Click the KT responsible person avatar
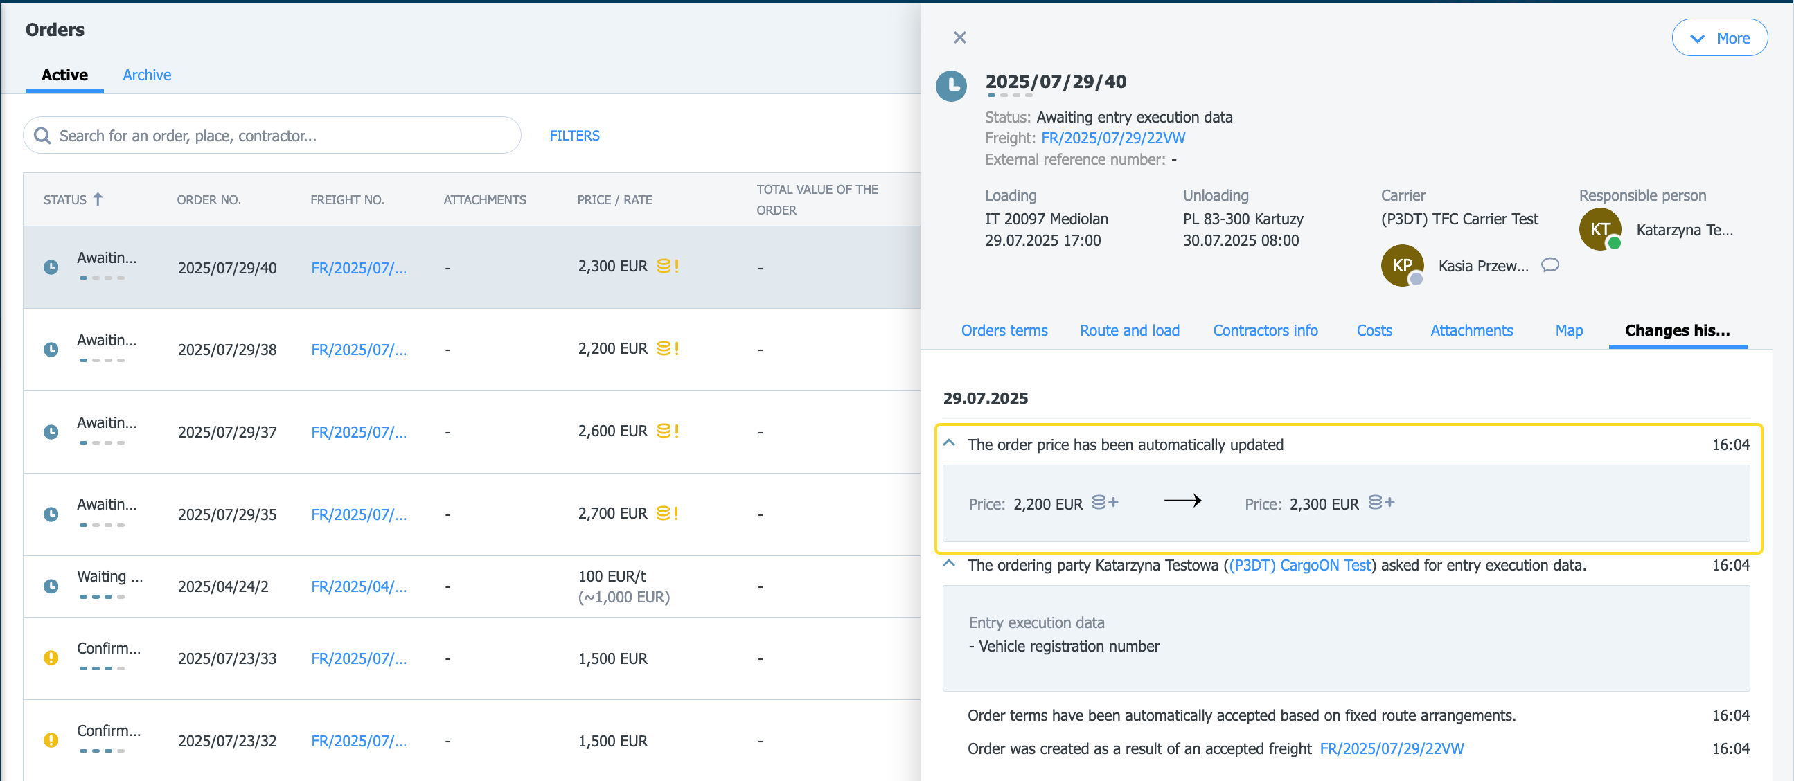Screen dimensions: 1794x781 click(x=1599, y=229)
